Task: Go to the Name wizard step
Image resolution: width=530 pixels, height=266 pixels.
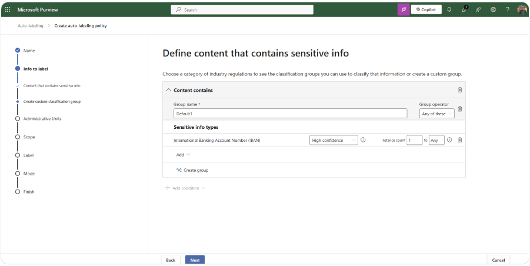Action: coord(29,51)
